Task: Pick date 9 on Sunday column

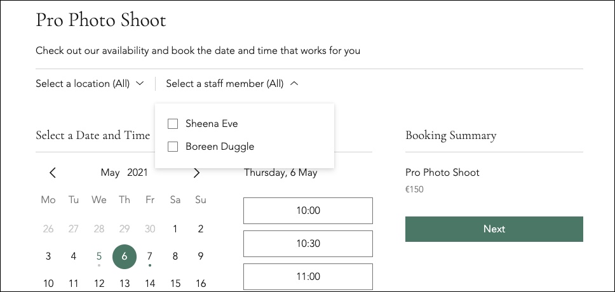Action: point(200,256)
